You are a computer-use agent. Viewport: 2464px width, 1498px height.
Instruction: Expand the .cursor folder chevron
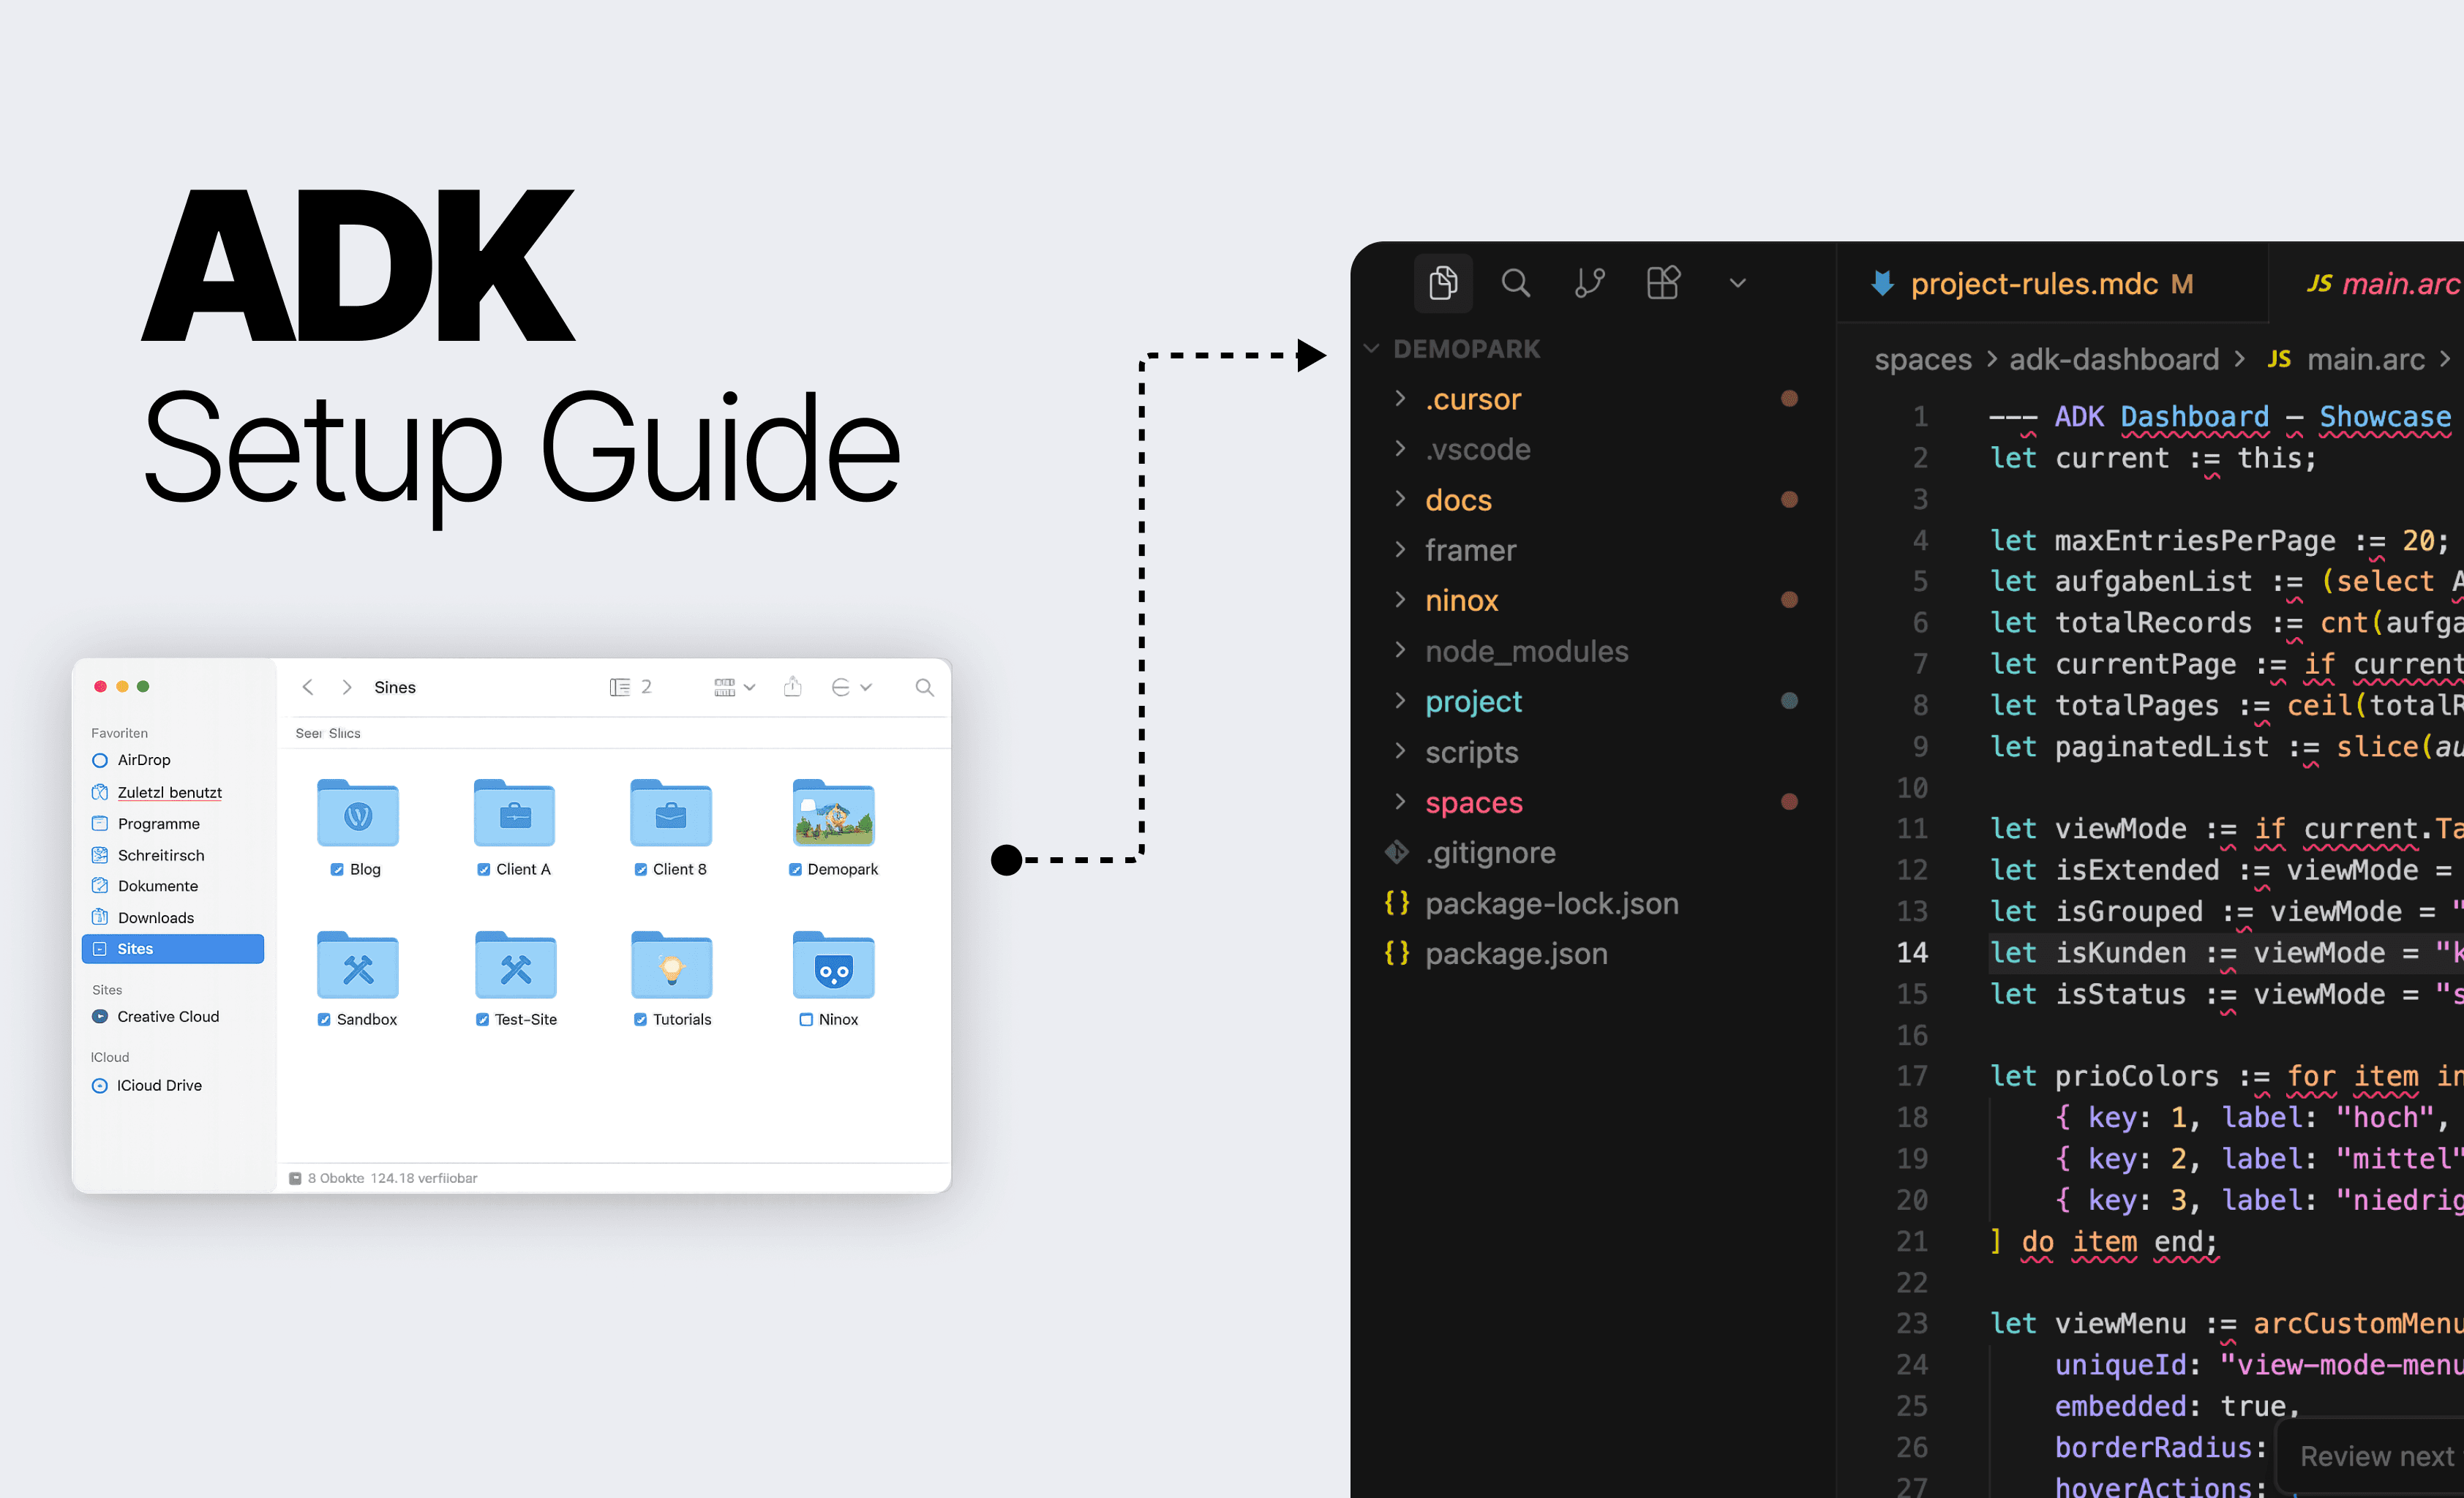click(x=1400, y=399)
